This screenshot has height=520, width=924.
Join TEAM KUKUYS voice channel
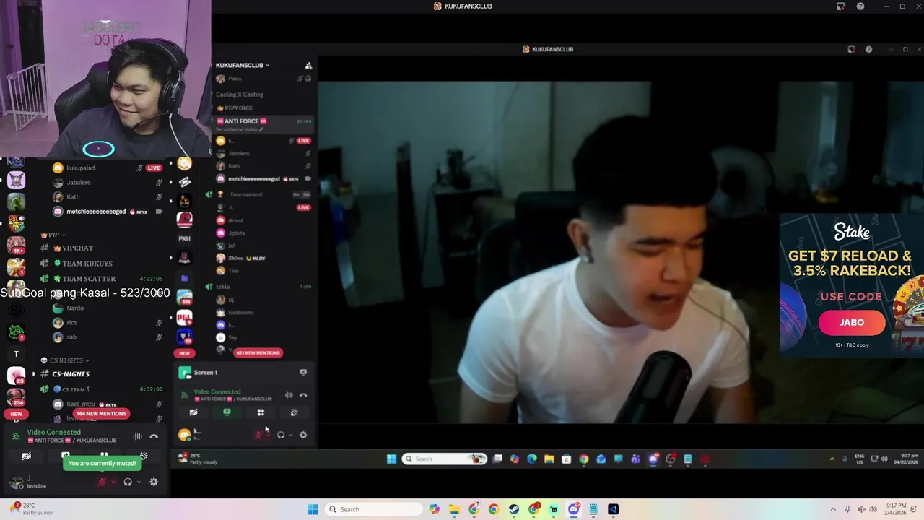(87, 264)
